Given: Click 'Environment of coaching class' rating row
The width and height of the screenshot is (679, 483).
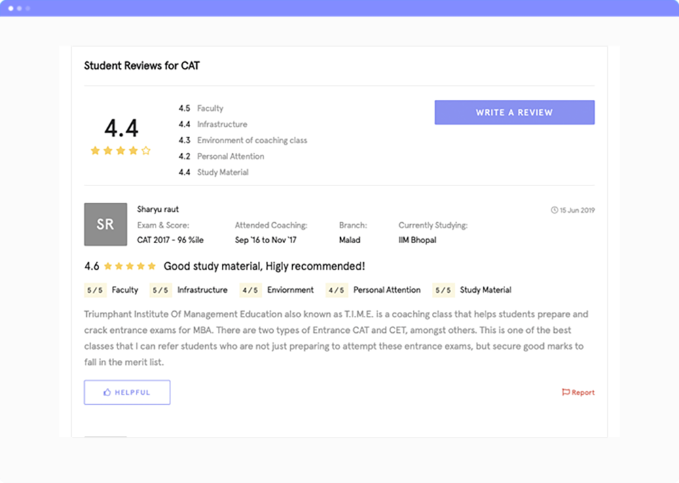Looking at the screenshot, I should point(242,141).
